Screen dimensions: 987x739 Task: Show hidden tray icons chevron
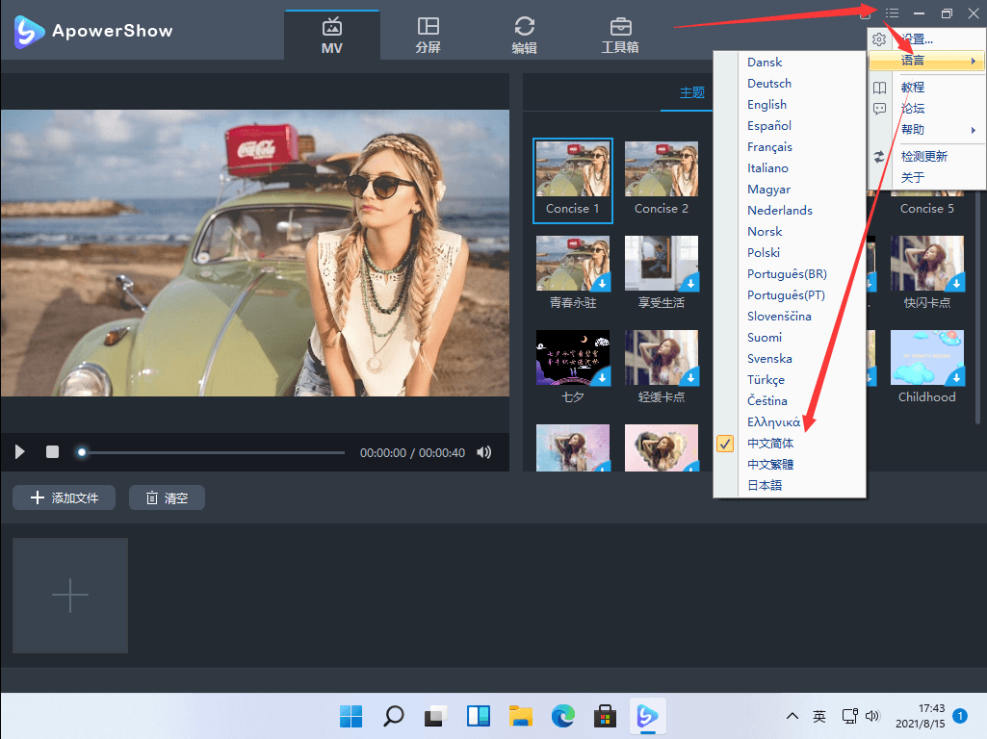point(792,716)
